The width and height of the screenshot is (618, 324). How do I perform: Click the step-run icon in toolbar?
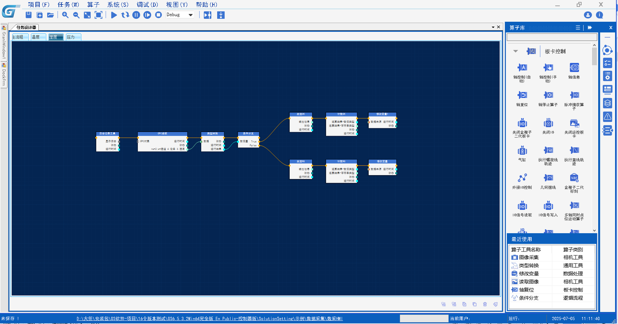point(147,15)
